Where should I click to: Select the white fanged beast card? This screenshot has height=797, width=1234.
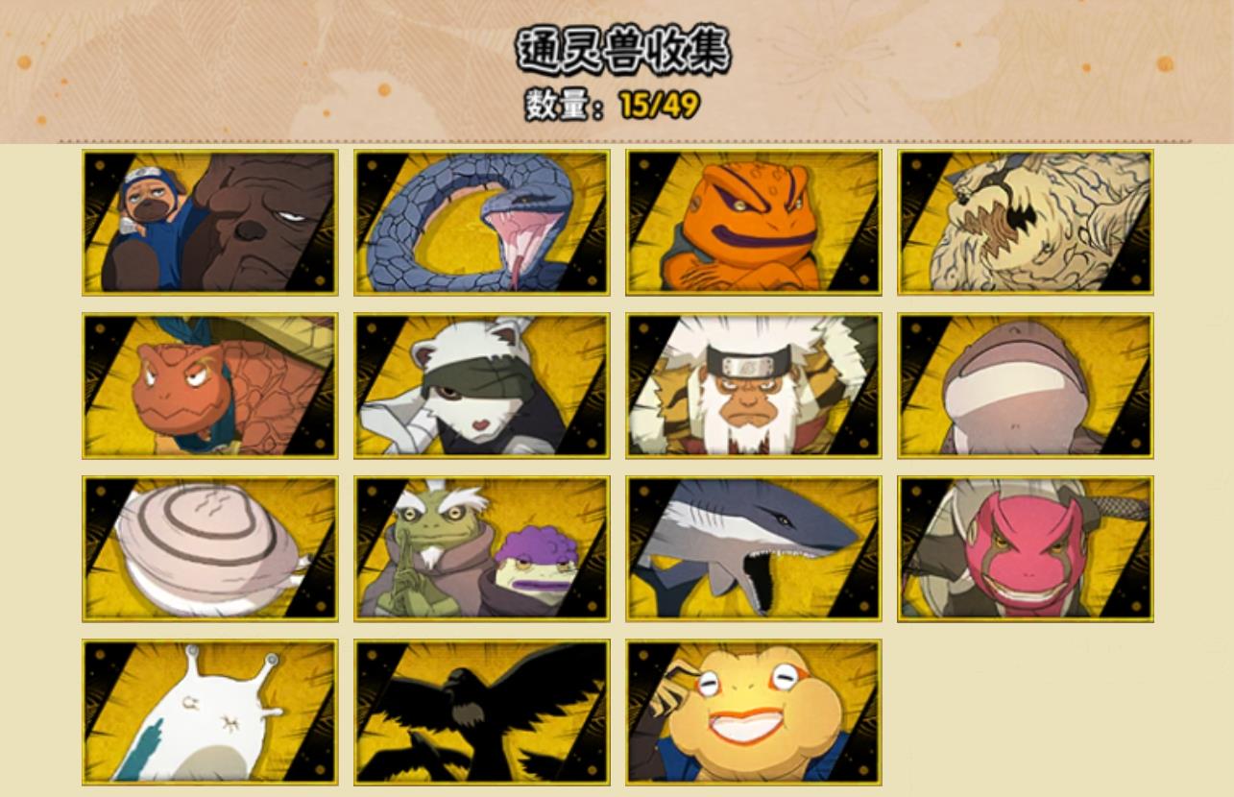point(1026,222)
